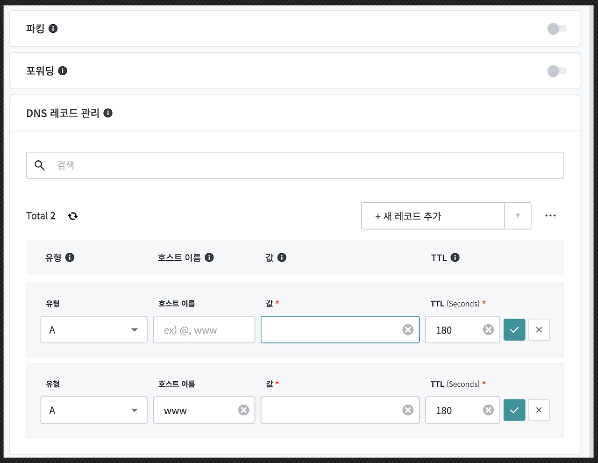The image size is (598, 463).
Task: Click the info icon next to 포워딩
Action: 63,71
